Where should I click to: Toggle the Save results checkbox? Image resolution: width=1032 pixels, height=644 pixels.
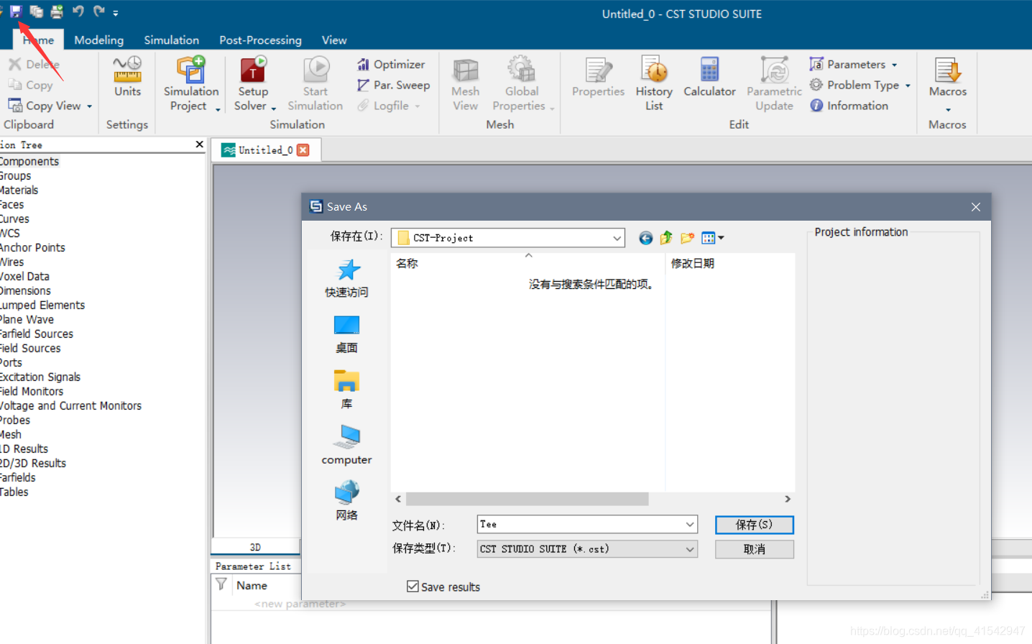(413, 586)
